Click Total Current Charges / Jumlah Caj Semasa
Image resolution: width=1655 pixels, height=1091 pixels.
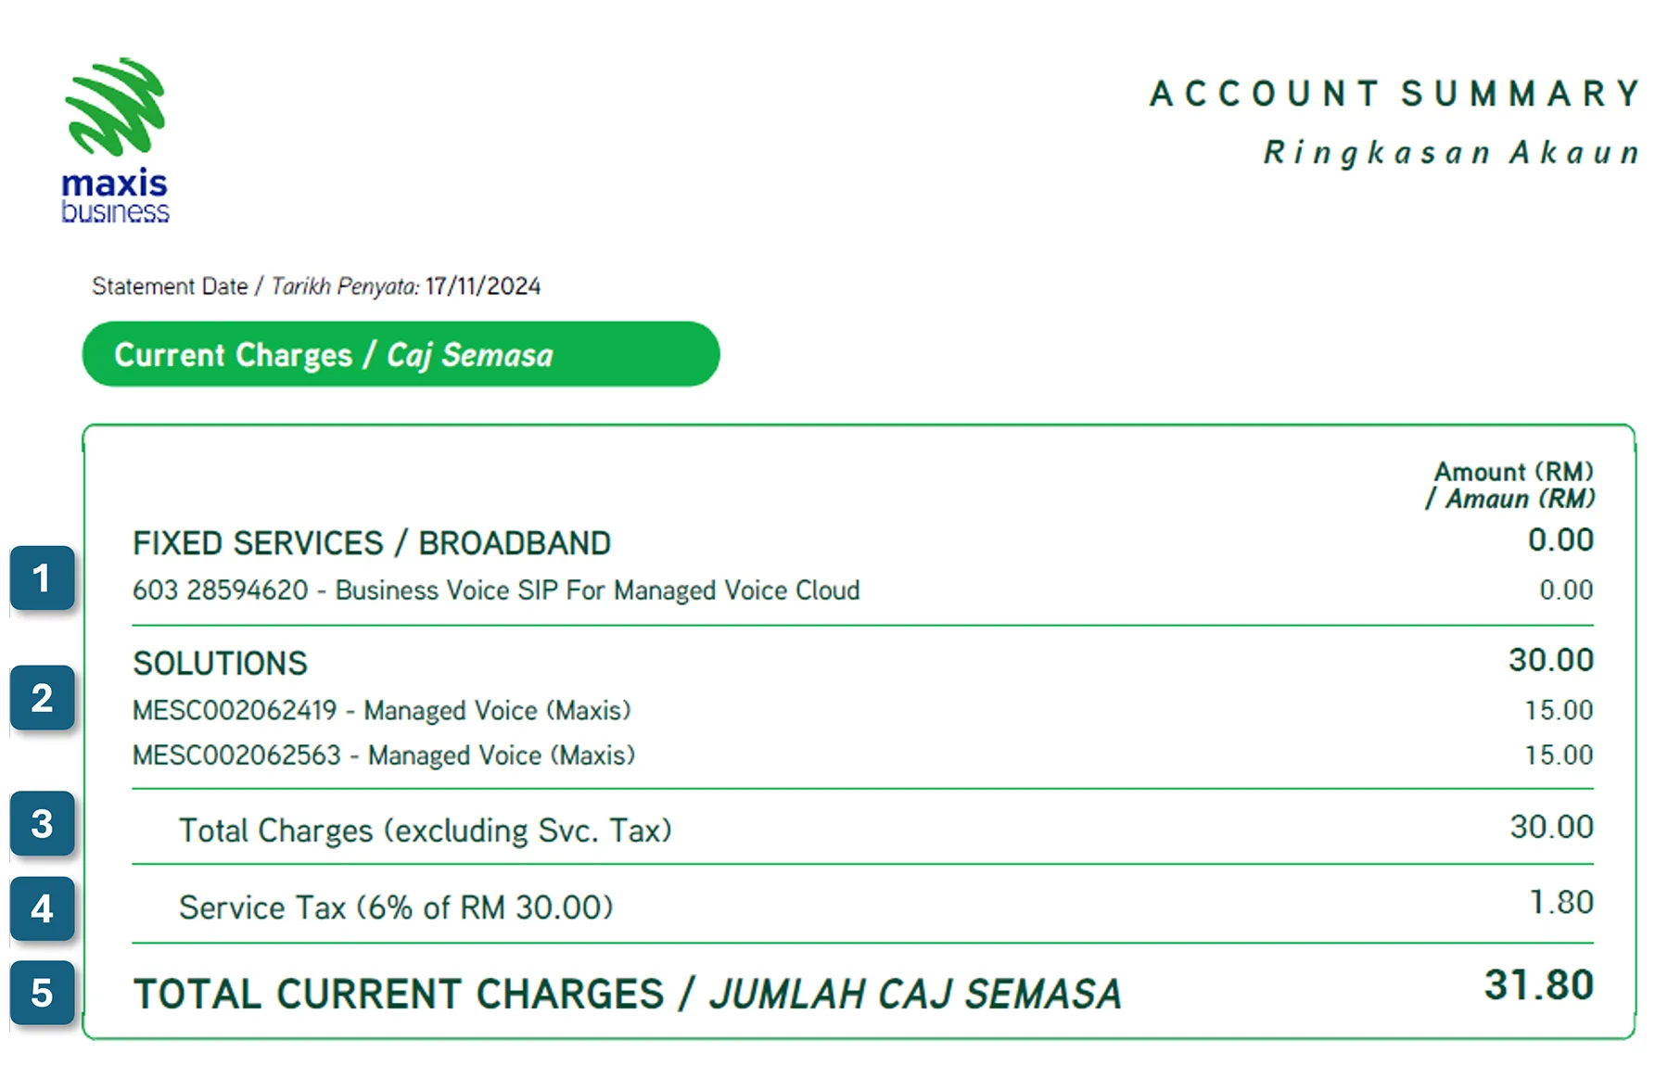[628, 994]
